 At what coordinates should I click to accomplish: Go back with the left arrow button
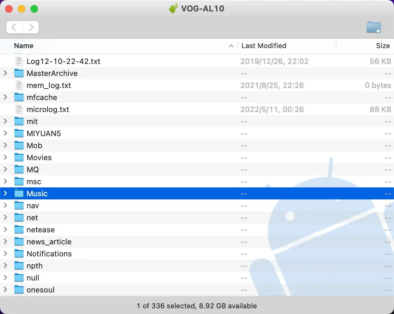[14, 27]
